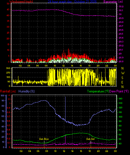Click the 29.9 barometer scale value

(121, 18)
